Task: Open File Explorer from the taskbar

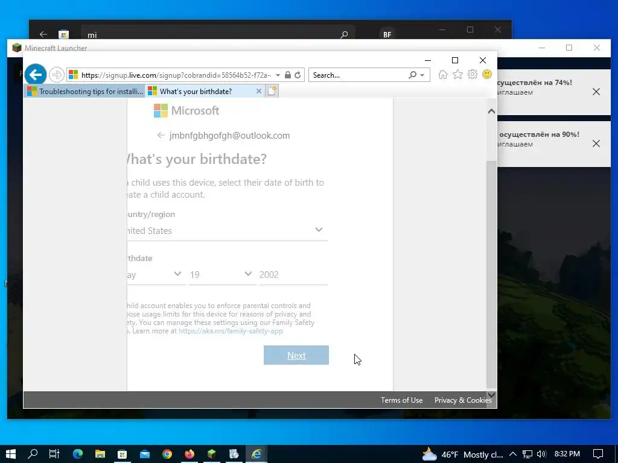Action: [x=100, y=454]
